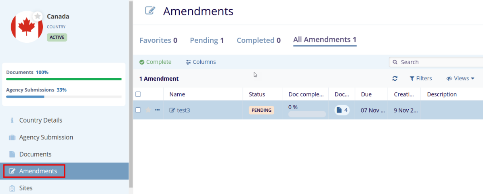Switch to the Favorites tab
This screenshot has height=194, width=483.
click(158, 40)
